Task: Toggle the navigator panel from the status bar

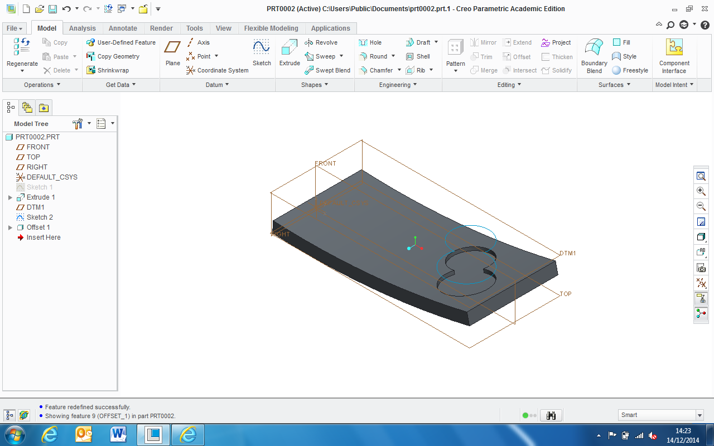Action: (9, 415)
